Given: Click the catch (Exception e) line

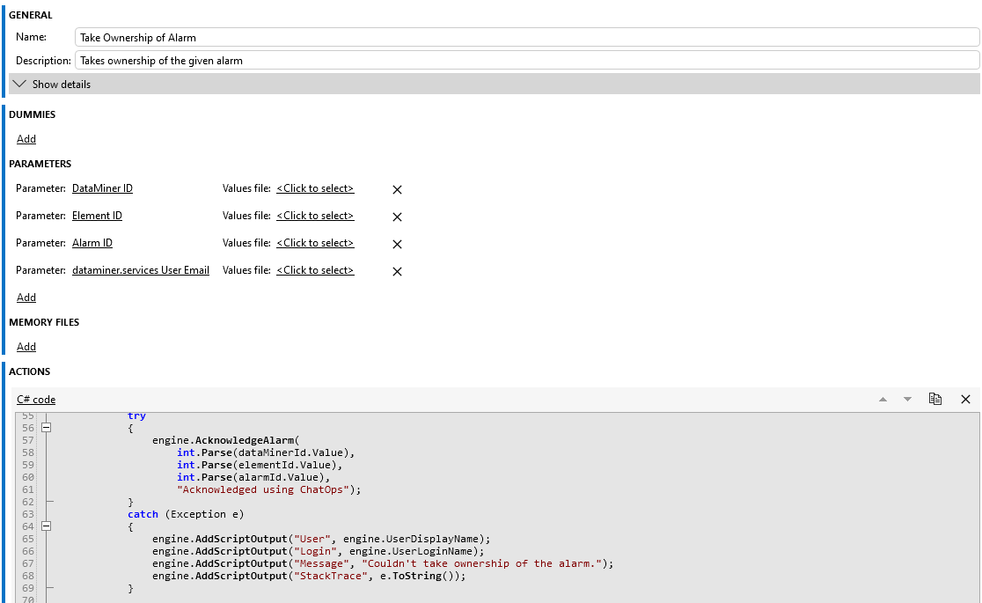Looking at the screenshot, I should click(186, 514).
